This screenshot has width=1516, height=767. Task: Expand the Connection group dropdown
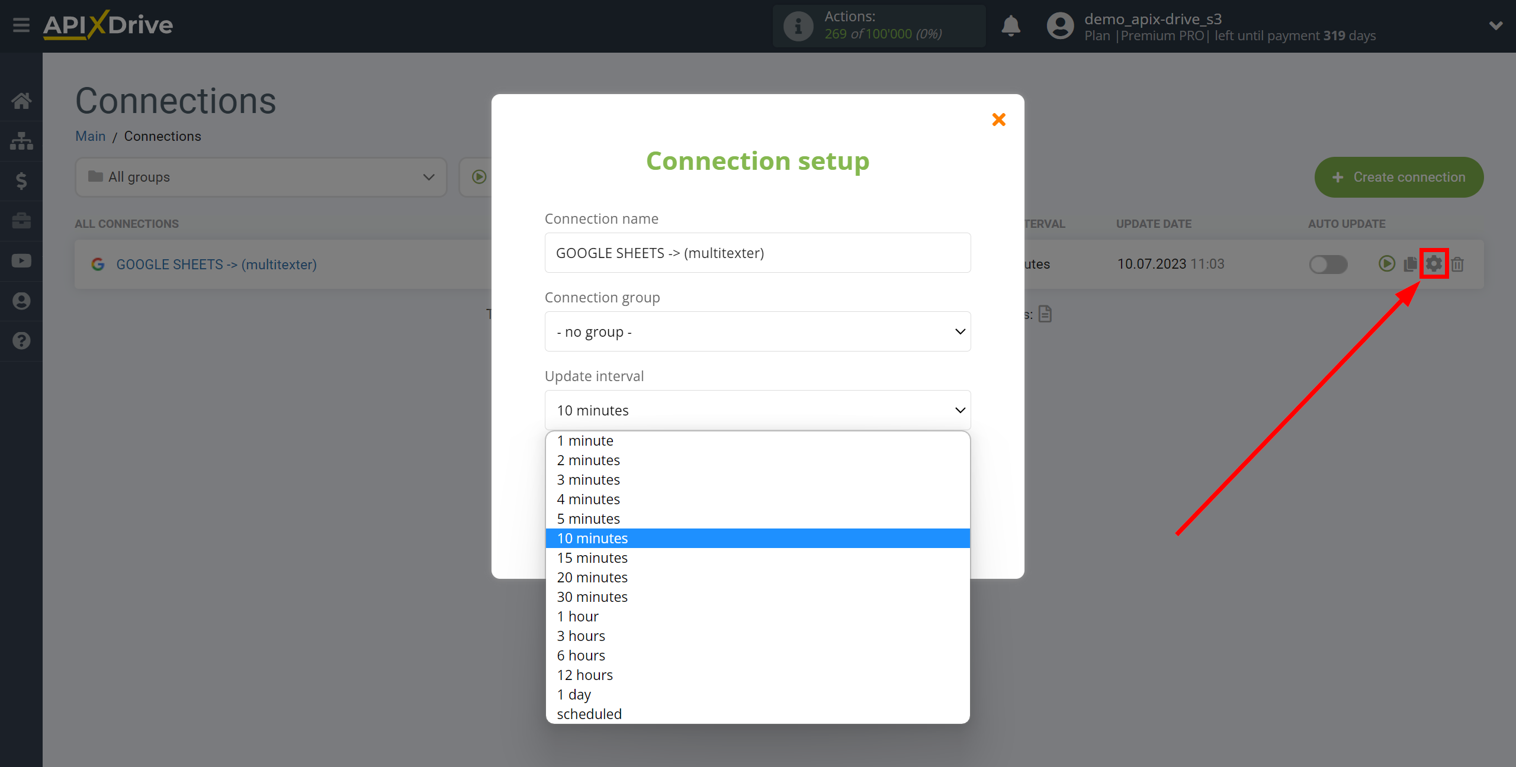point(757,331)
